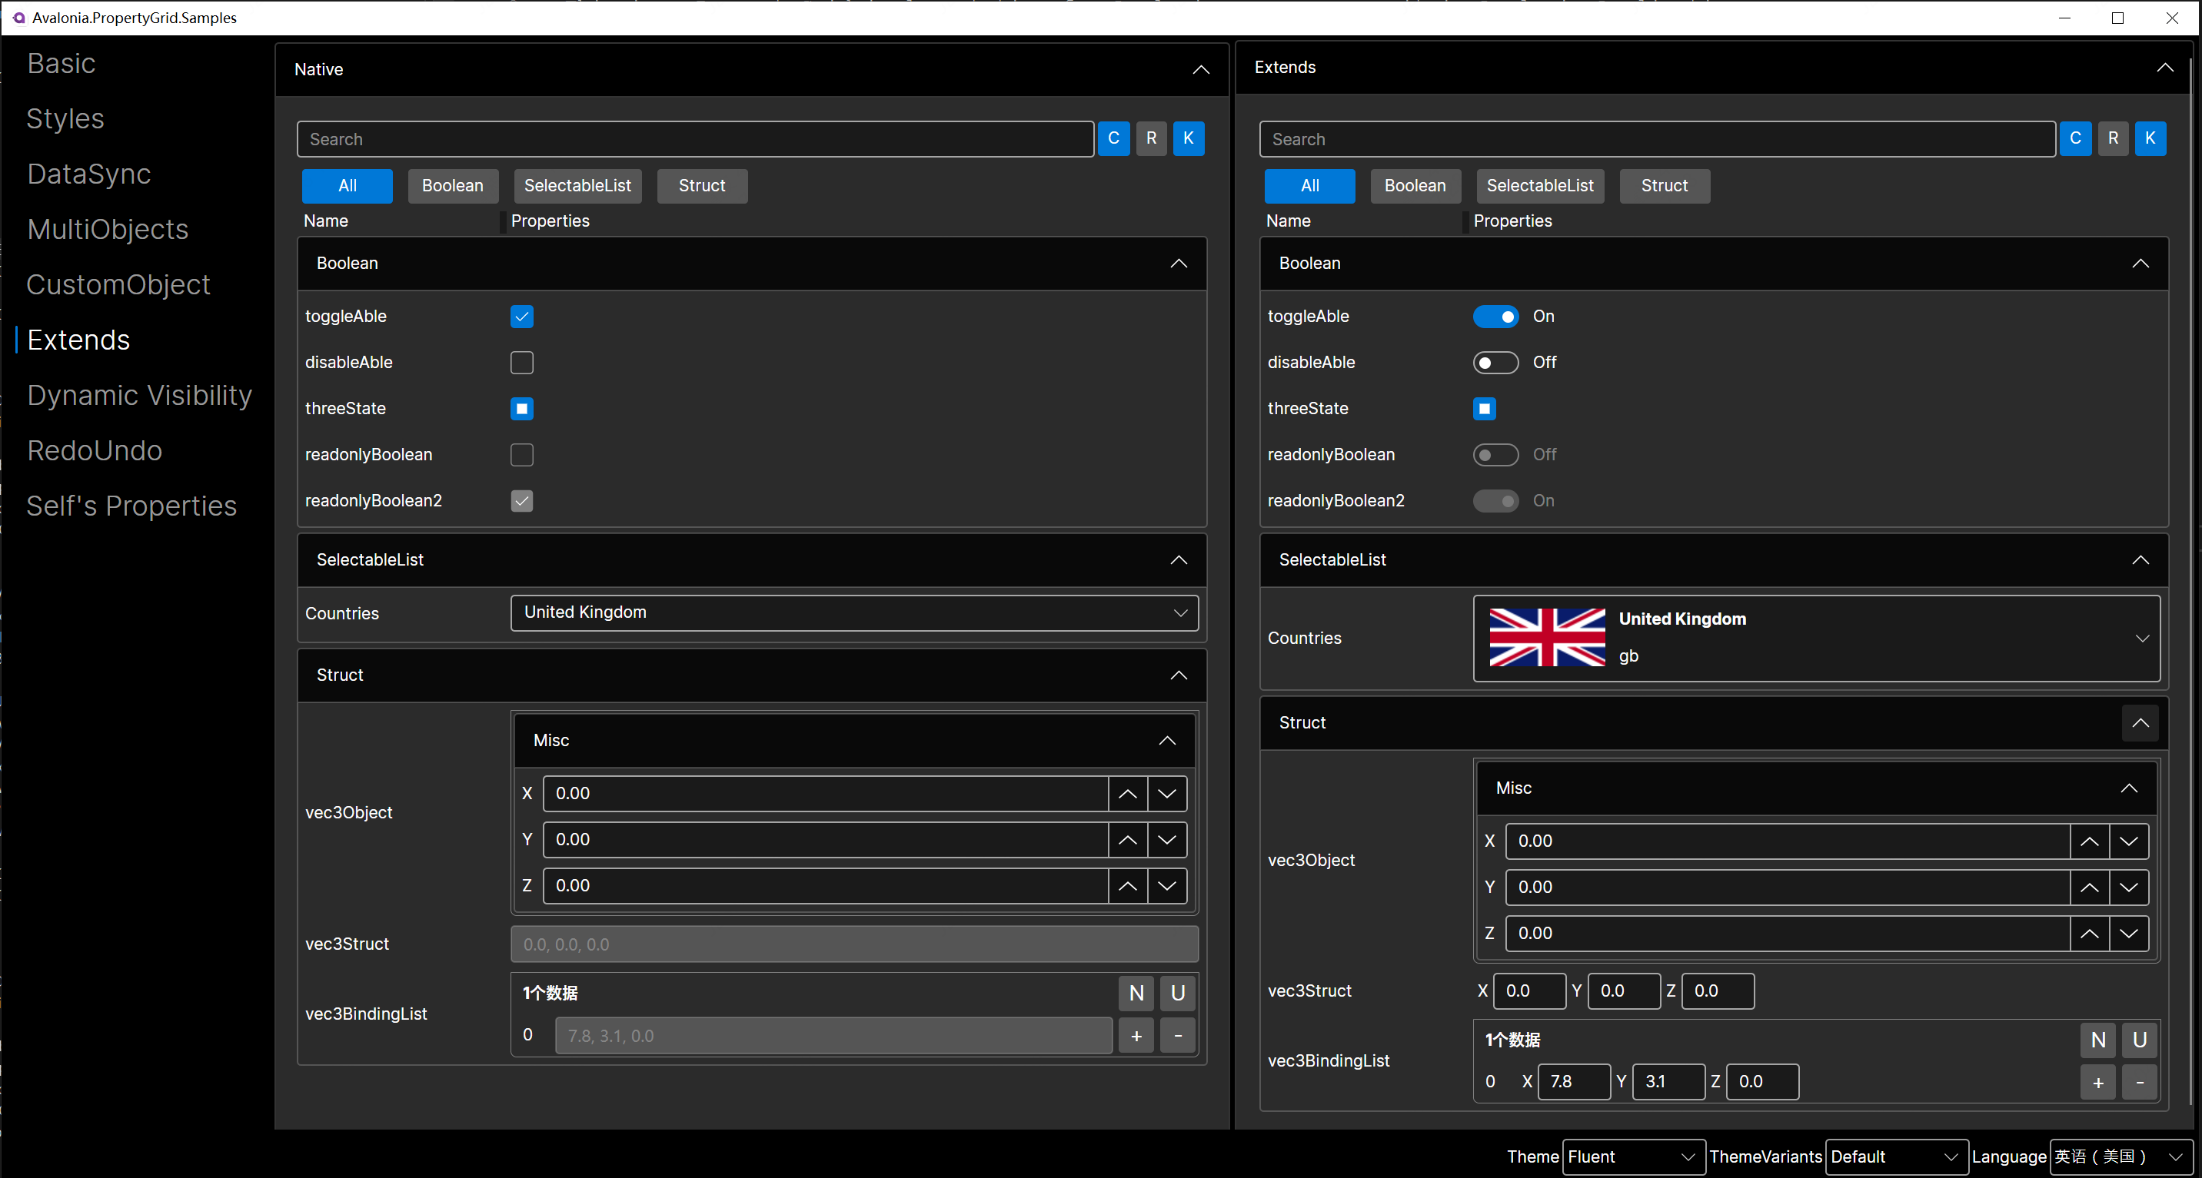Go to the CustomObject page
The width and height of the screenshot is (2202, 1178).
point(118,284)
